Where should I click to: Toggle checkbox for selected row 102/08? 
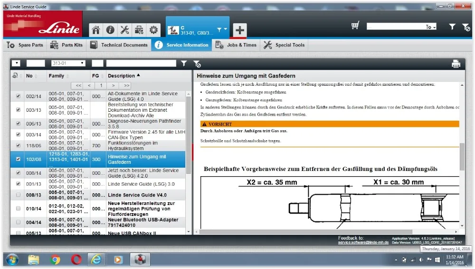coord(18,159)
